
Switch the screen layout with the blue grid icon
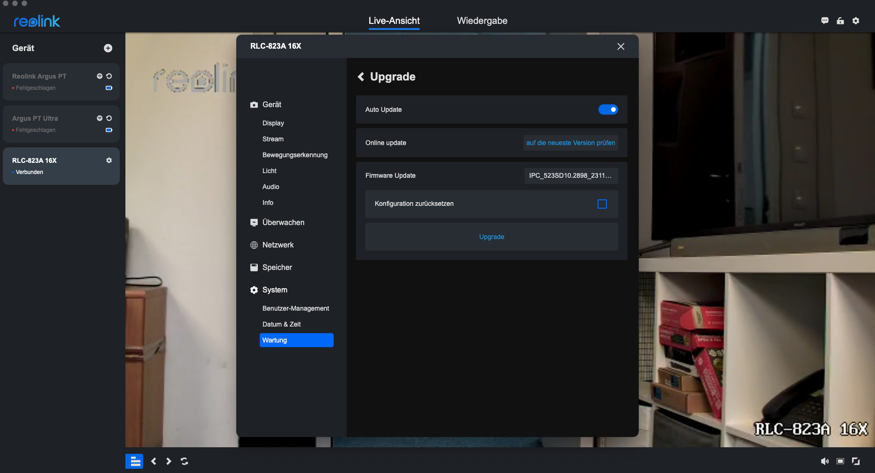click(x=134, y=461)
